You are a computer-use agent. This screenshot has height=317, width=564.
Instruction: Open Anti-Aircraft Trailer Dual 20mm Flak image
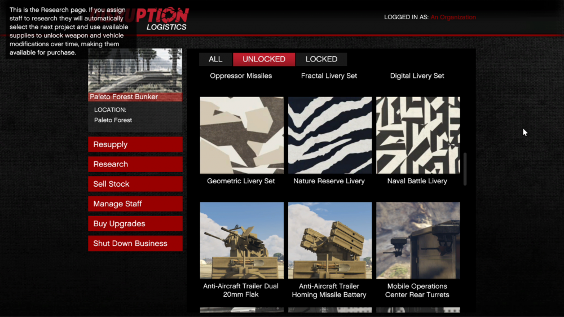point(242,240)
